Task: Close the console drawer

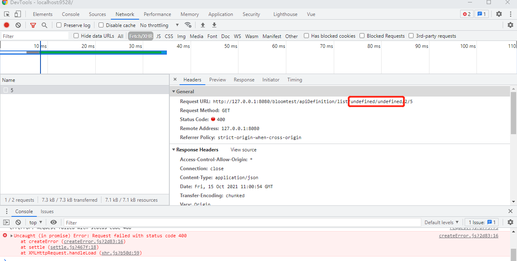Action: point(510,211)
